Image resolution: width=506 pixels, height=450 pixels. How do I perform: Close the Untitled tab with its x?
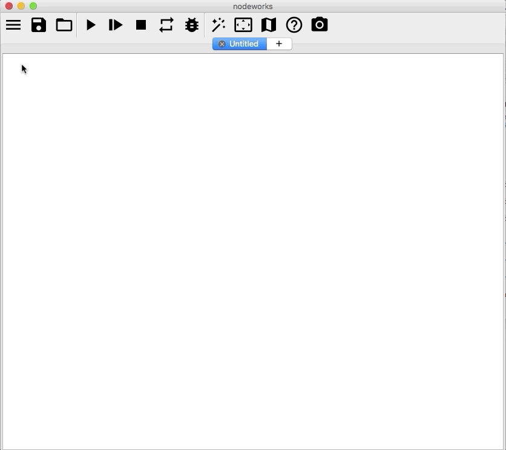coord(222,44)
